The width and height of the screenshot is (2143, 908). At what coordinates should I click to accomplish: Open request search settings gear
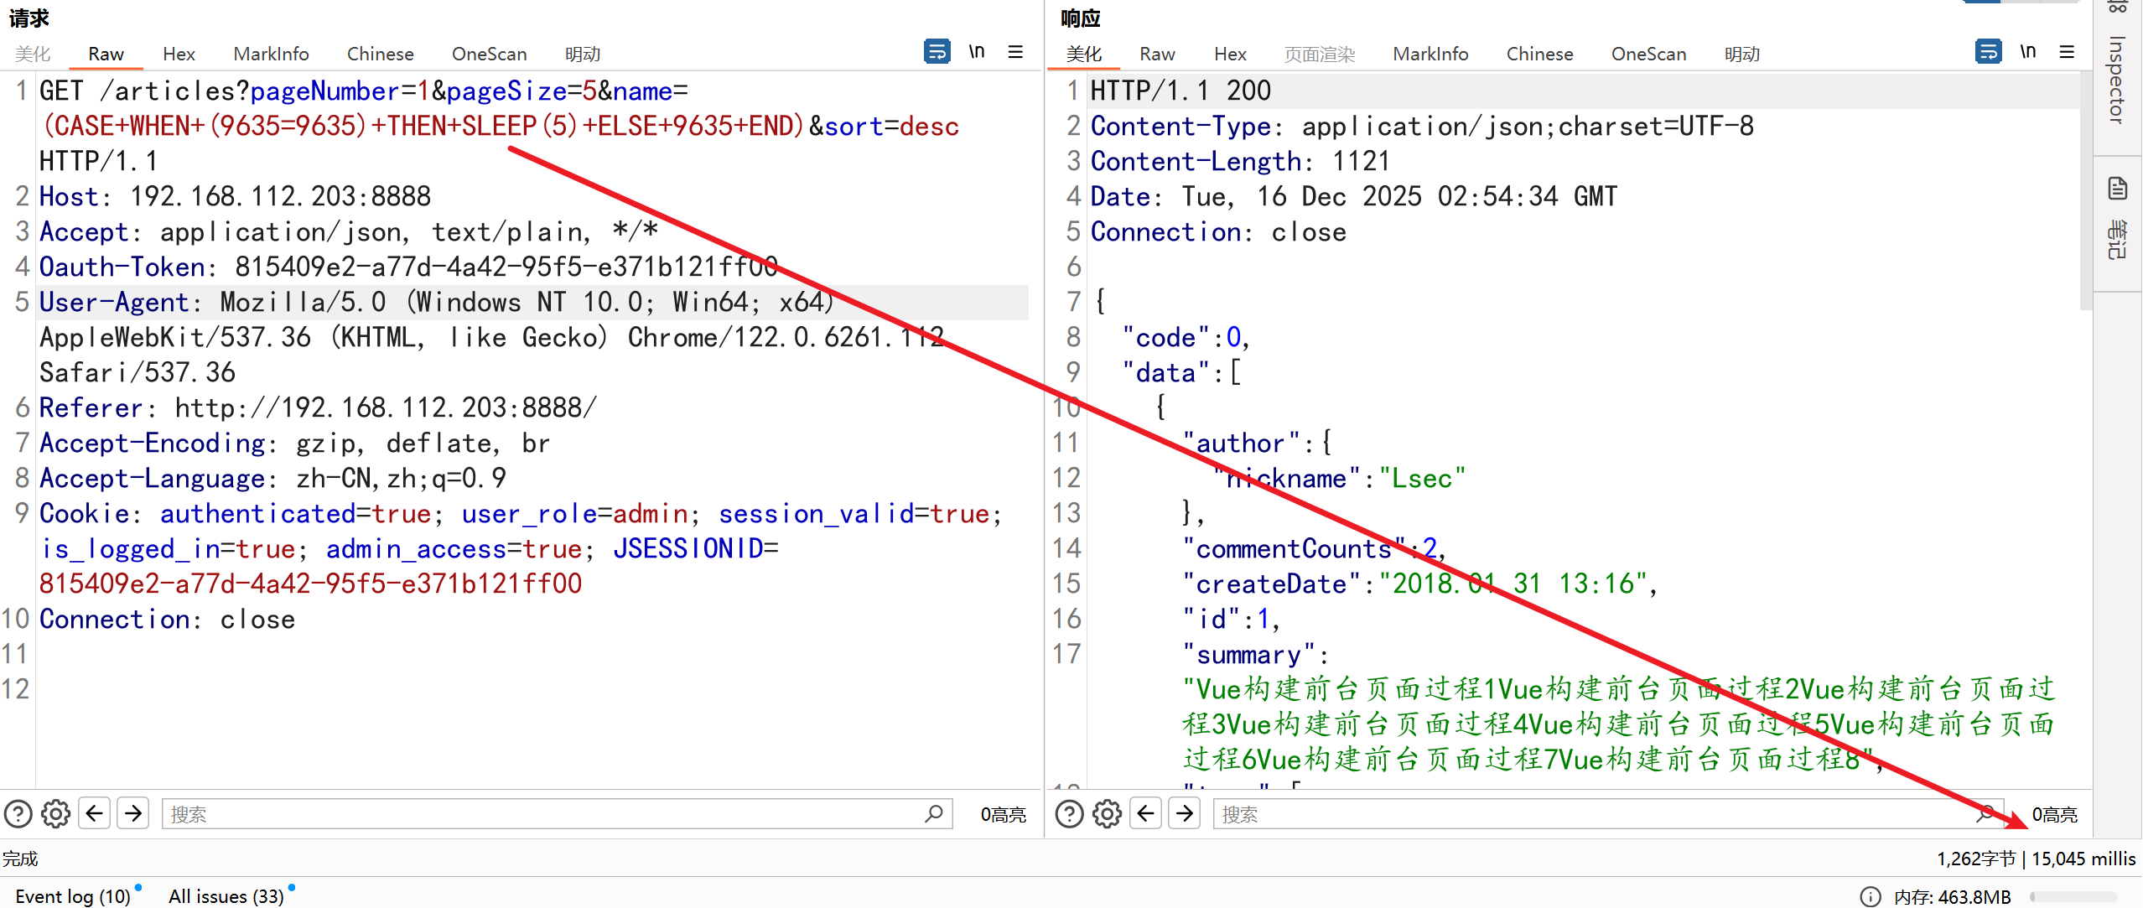click(x=56, y=814)
